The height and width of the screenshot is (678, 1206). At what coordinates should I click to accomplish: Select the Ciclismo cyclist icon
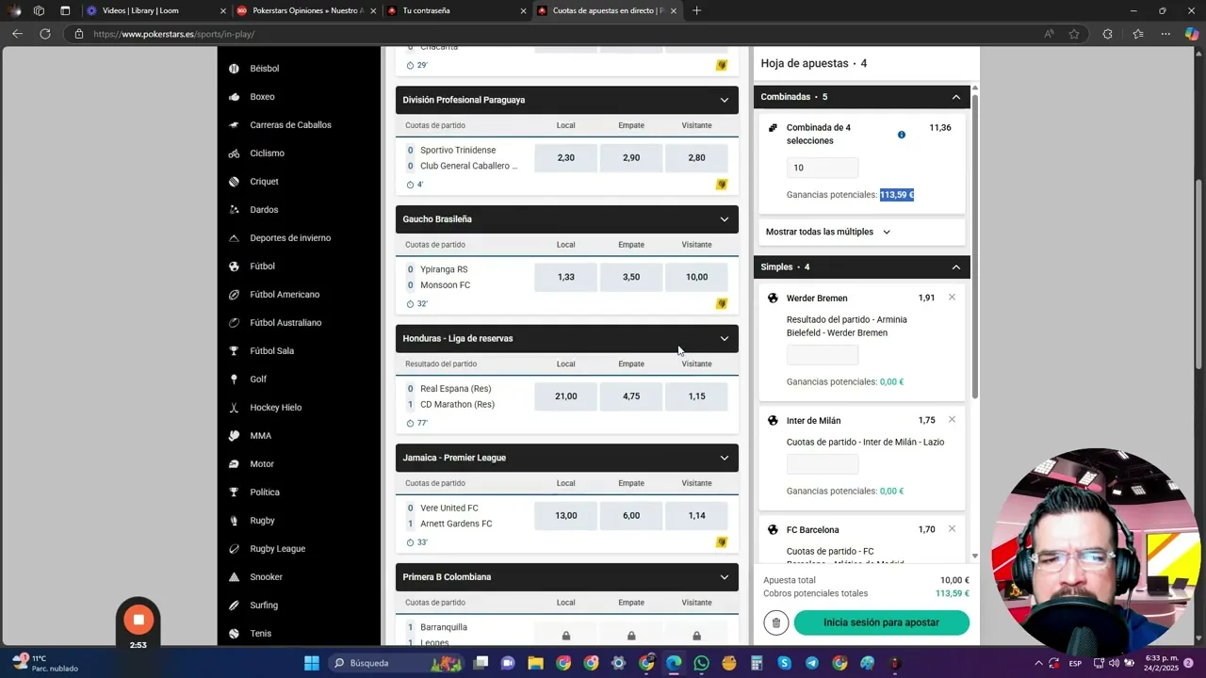click(x=234, y=153)
